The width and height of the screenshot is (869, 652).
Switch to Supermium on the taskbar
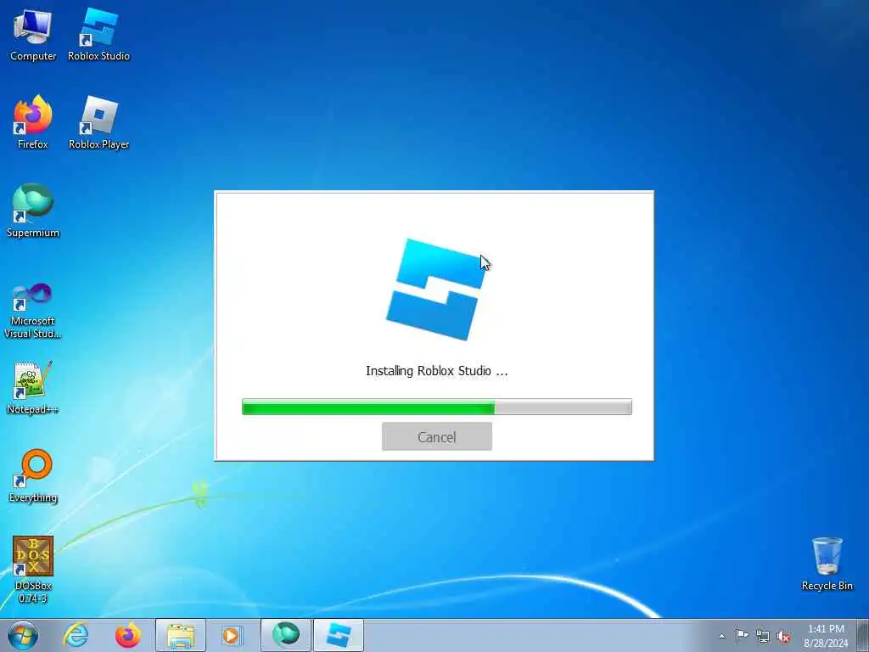click(285, 635)
